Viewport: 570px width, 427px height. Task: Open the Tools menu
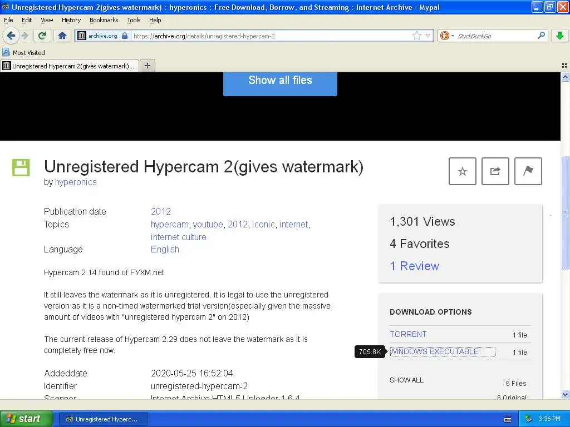point(134,20)
